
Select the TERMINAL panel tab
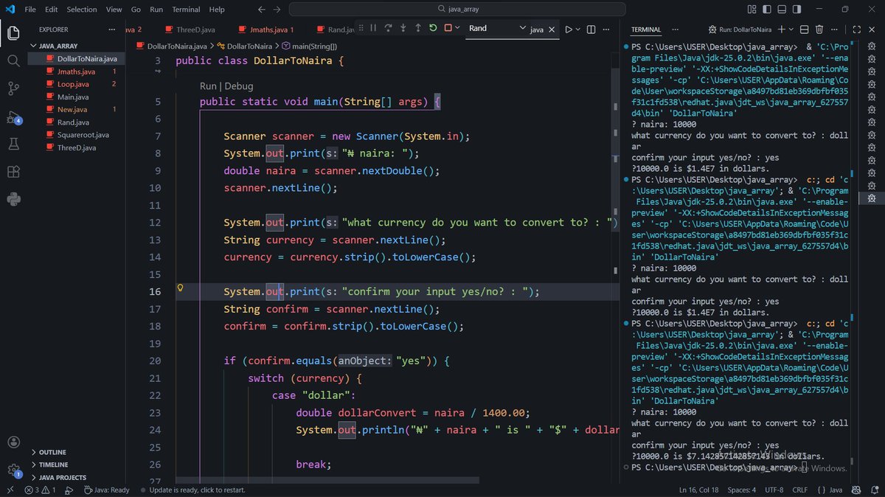(646, 29)
